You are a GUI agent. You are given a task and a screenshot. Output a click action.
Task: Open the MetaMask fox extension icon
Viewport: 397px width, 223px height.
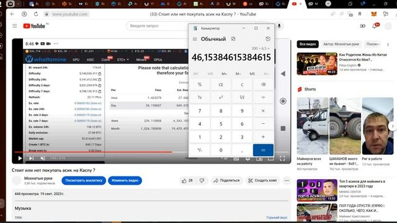tap(373, 14)
